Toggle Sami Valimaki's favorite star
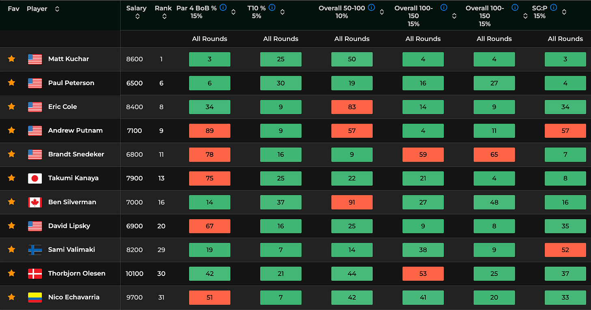The image size is (591, 310). click(x=11, y=250)
